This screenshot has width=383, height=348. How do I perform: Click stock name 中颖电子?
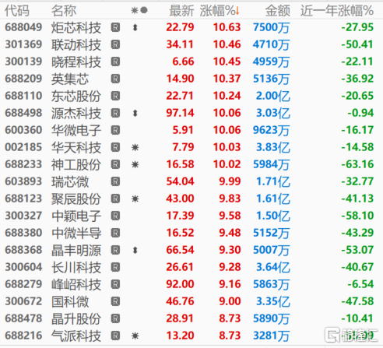pyautogui.click(x=76, y=216)
